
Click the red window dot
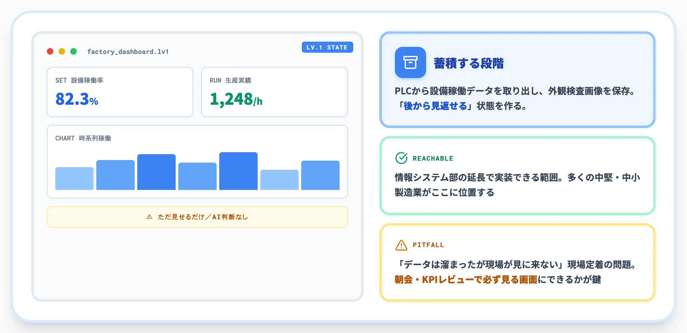pyautogui.click(x=50, y=51)
